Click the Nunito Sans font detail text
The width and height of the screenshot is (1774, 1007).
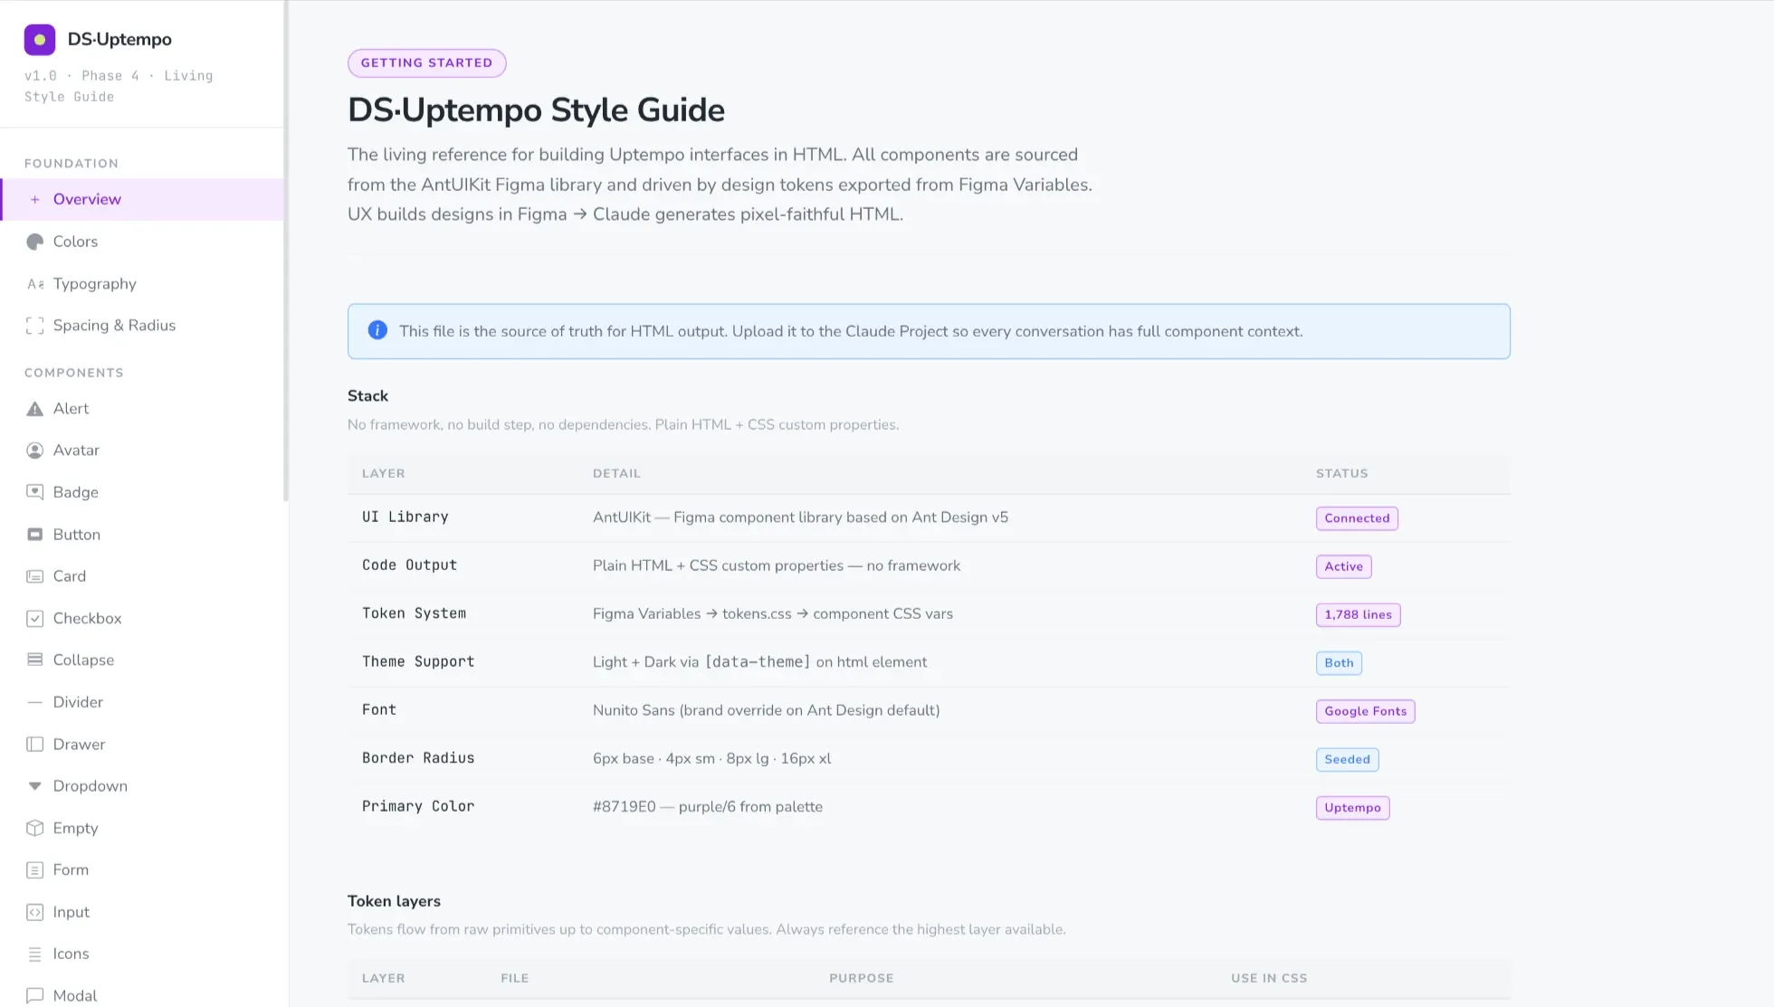click(766, 710)
